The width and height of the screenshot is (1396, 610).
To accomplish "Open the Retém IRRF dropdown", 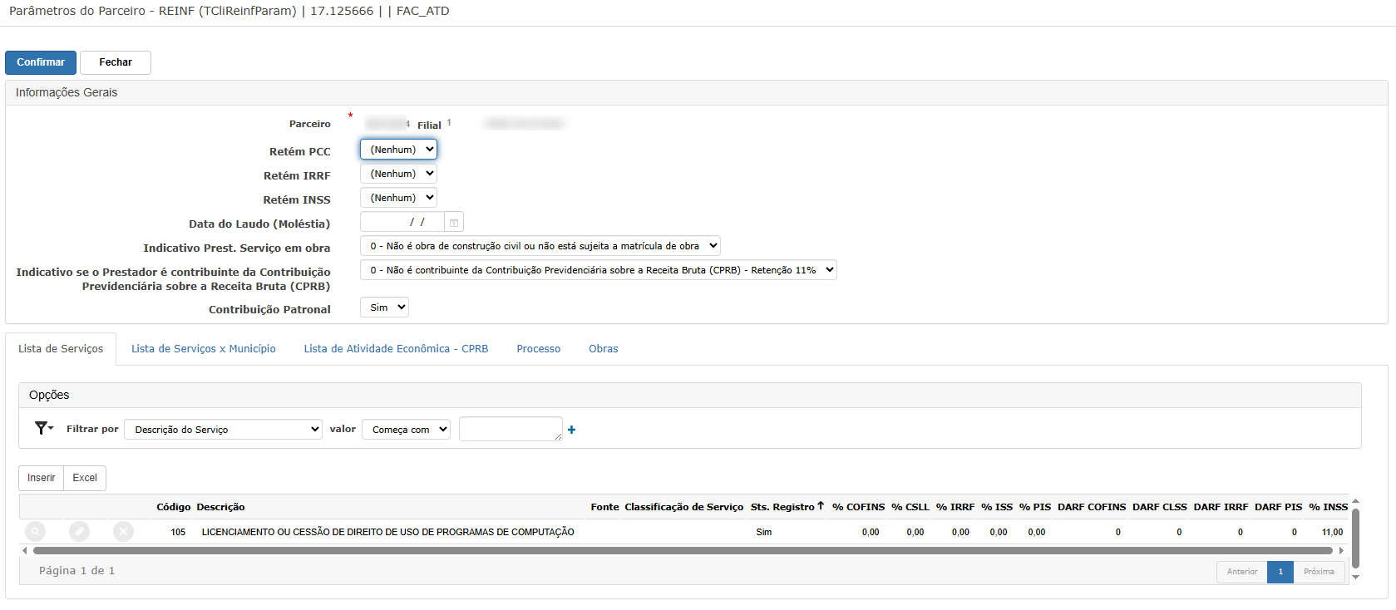I will point(398,174).
